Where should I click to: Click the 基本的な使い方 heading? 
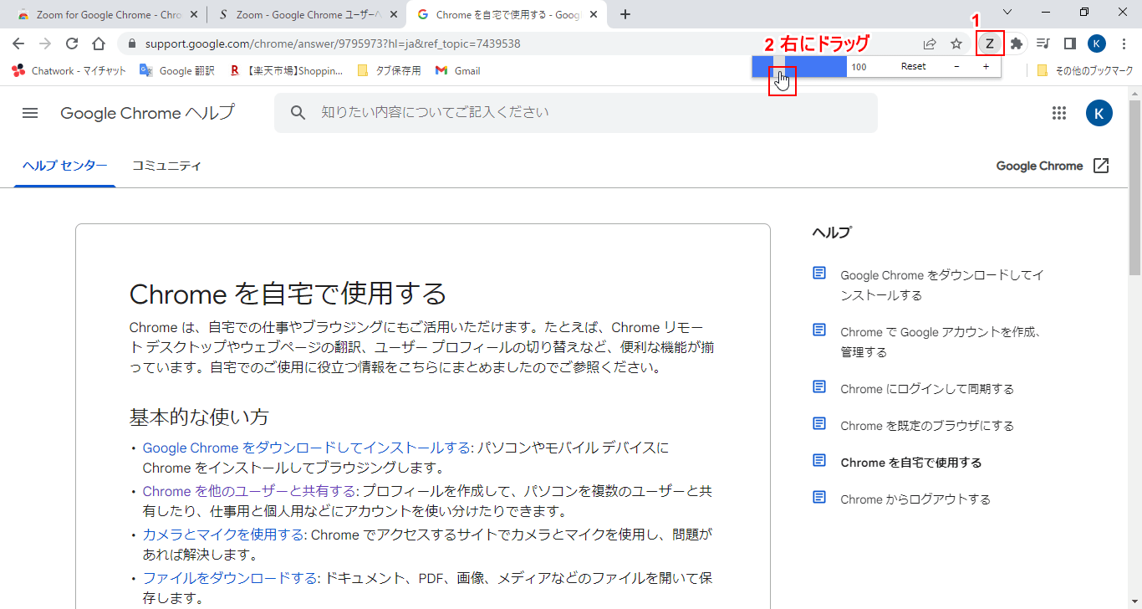coord(199,417)
